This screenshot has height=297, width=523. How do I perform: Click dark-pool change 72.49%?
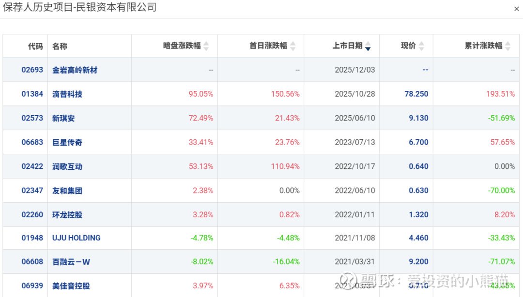coord(201,118)
